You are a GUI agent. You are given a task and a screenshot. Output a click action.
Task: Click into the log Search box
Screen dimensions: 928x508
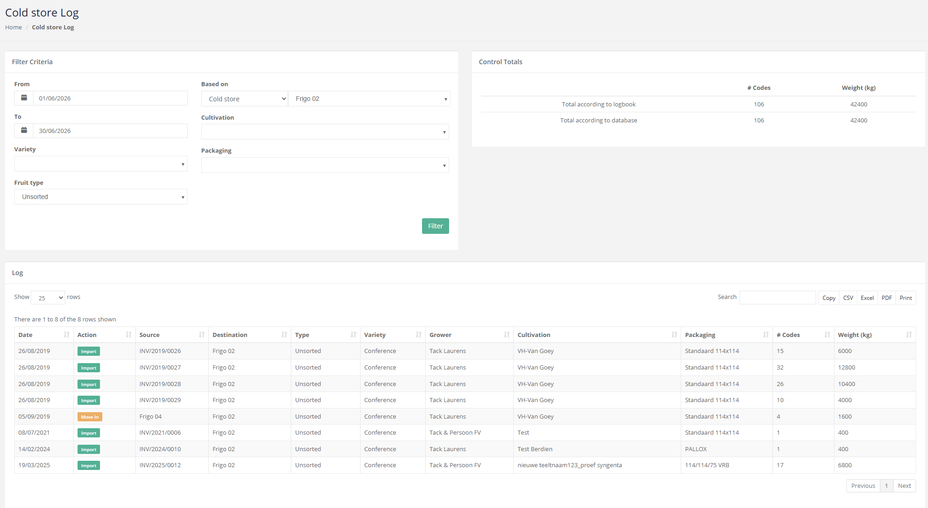coord(778,298)
